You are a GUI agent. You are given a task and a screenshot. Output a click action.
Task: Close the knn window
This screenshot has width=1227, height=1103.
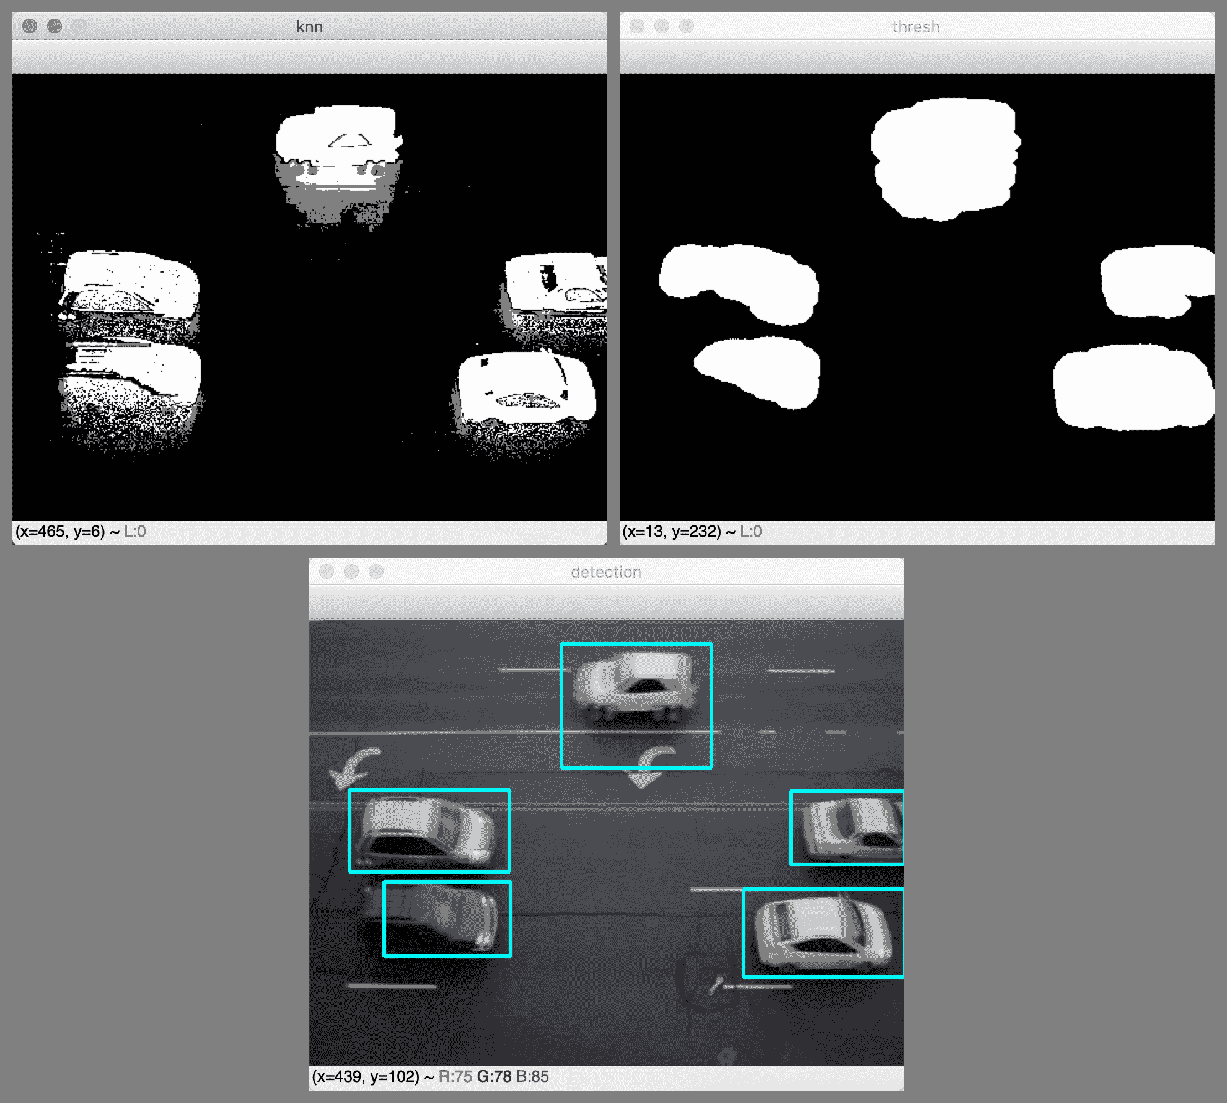pyautogui.click(x=30, y=26)
